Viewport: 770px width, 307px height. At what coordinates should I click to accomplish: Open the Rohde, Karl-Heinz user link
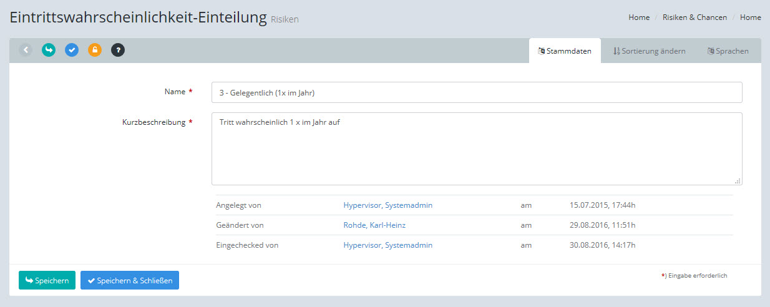[374, 225]
